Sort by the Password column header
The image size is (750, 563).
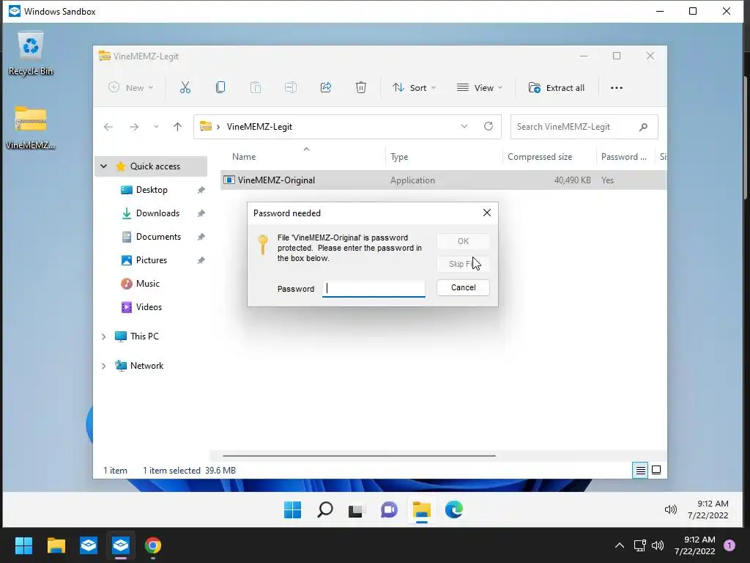625,157
